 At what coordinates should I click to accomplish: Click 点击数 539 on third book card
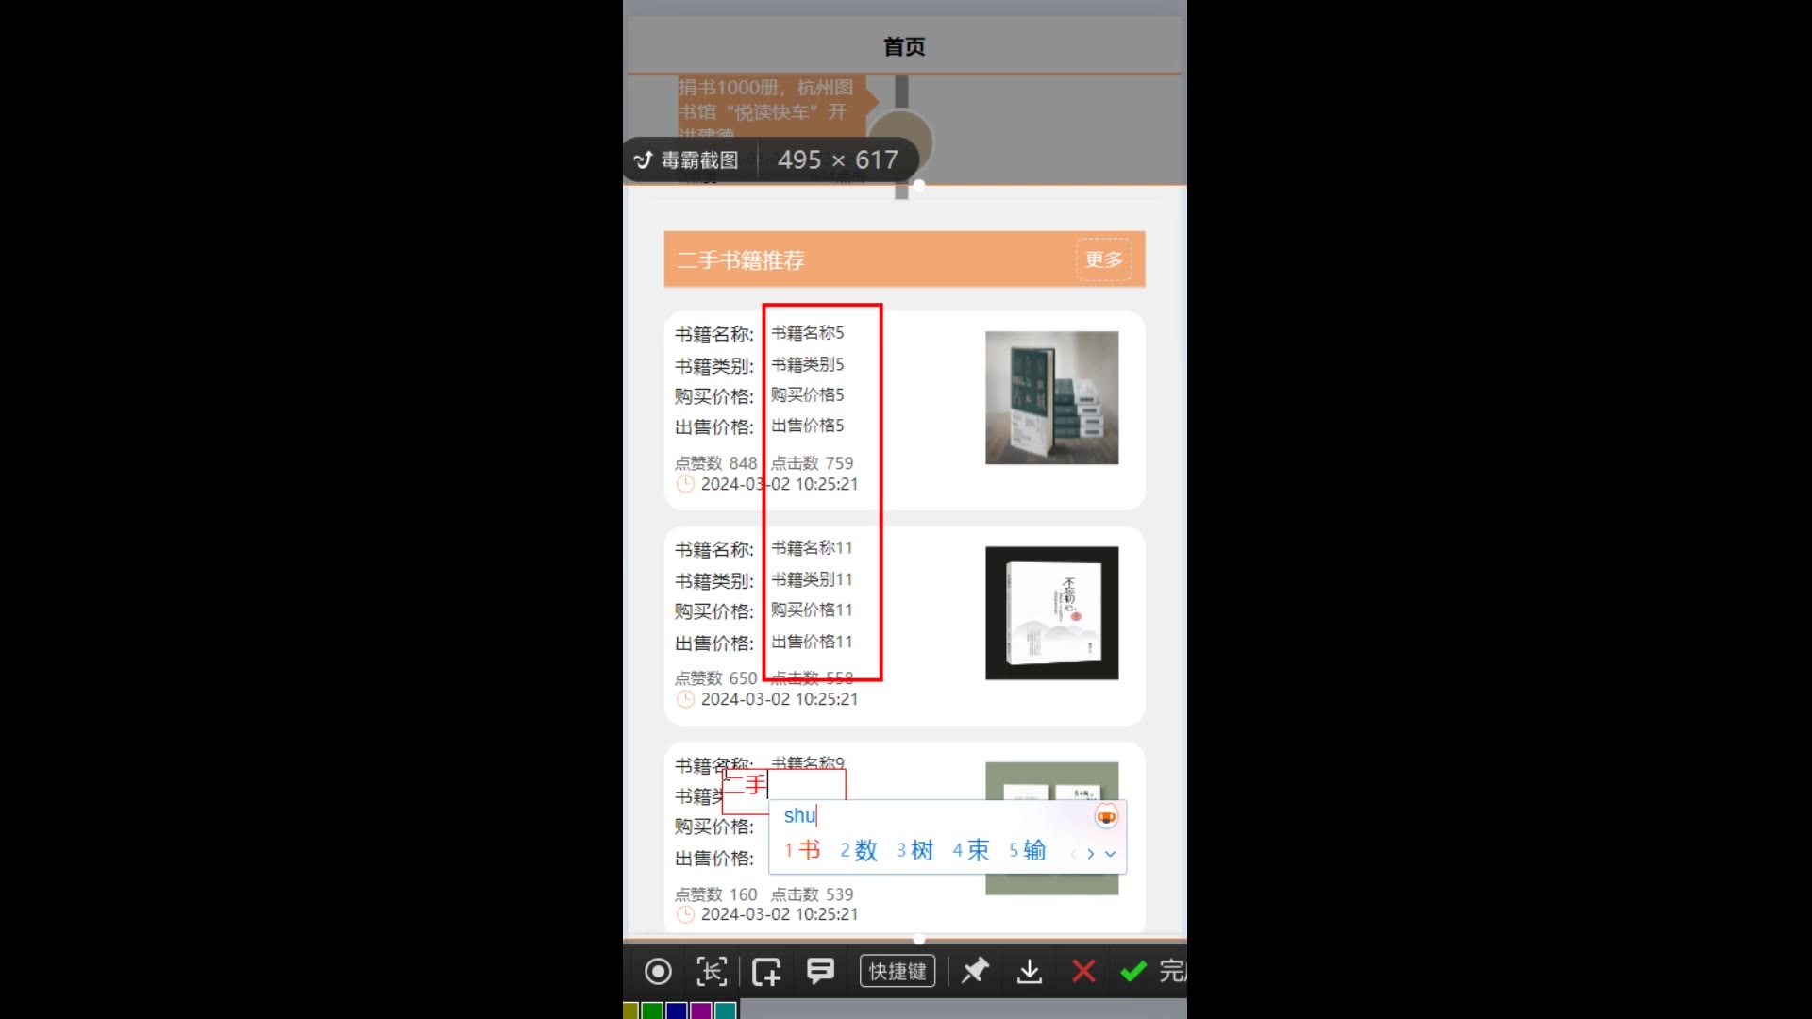click(813, 894)
